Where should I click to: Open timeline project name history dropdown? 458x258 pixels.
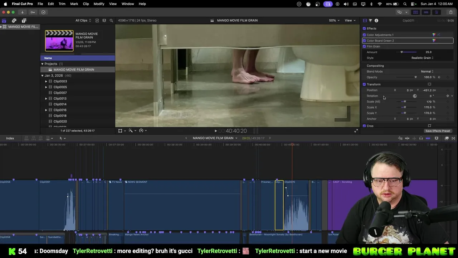point(215,138)
